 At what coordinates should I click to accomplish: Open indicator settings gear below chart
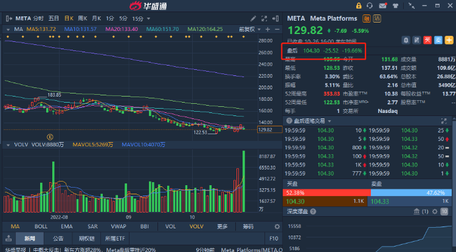coord(277,226)
